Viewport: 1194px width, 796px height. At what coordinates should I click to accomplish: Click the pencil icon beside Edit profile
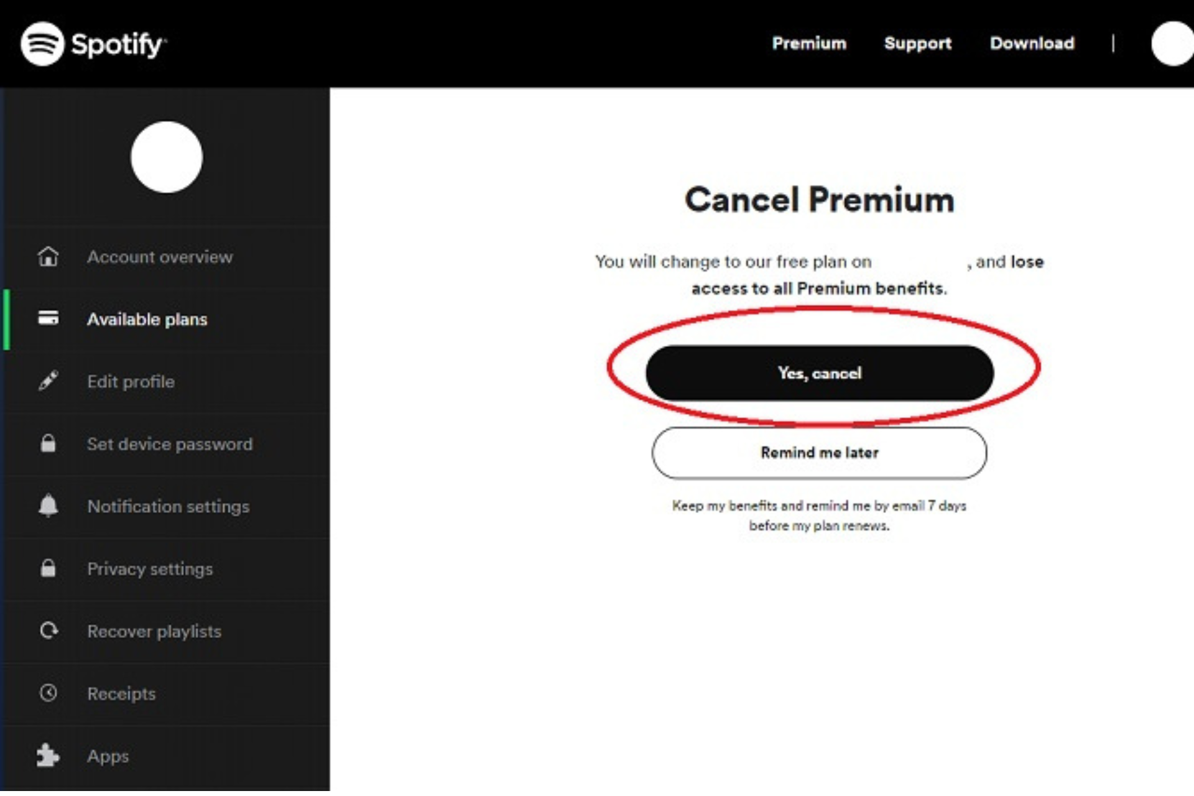49,381
